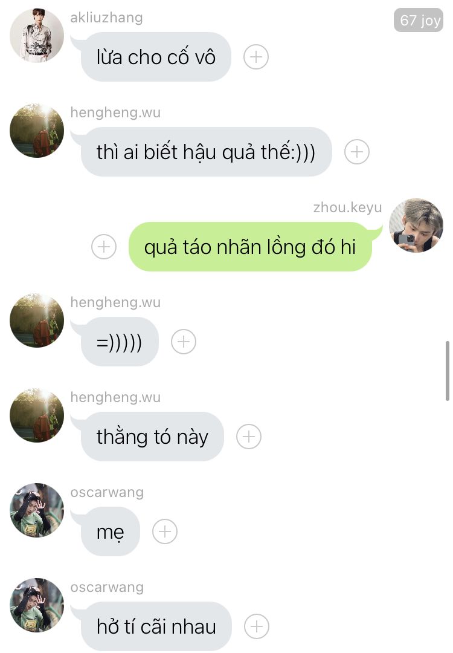Click plus icon beside "thì ai biết hậu quả thế:)))"

(357, 152)
